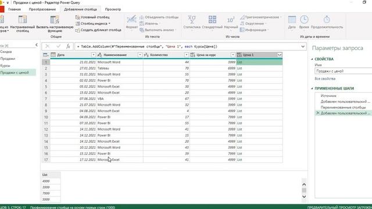The width and height of the screenshot is (372, 209).
Task: Click the VBA cell in row 7
Action: pyautogui.click(x=120, y=99)
